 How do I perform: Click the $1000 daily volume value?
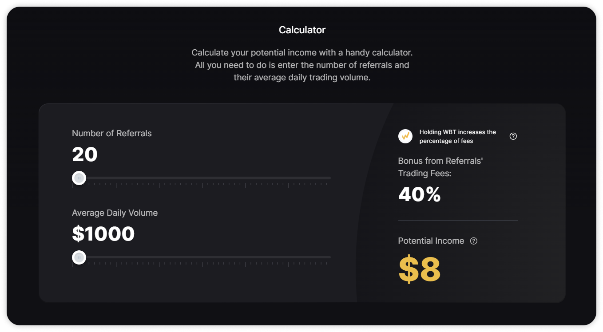[x=103, y=234]
